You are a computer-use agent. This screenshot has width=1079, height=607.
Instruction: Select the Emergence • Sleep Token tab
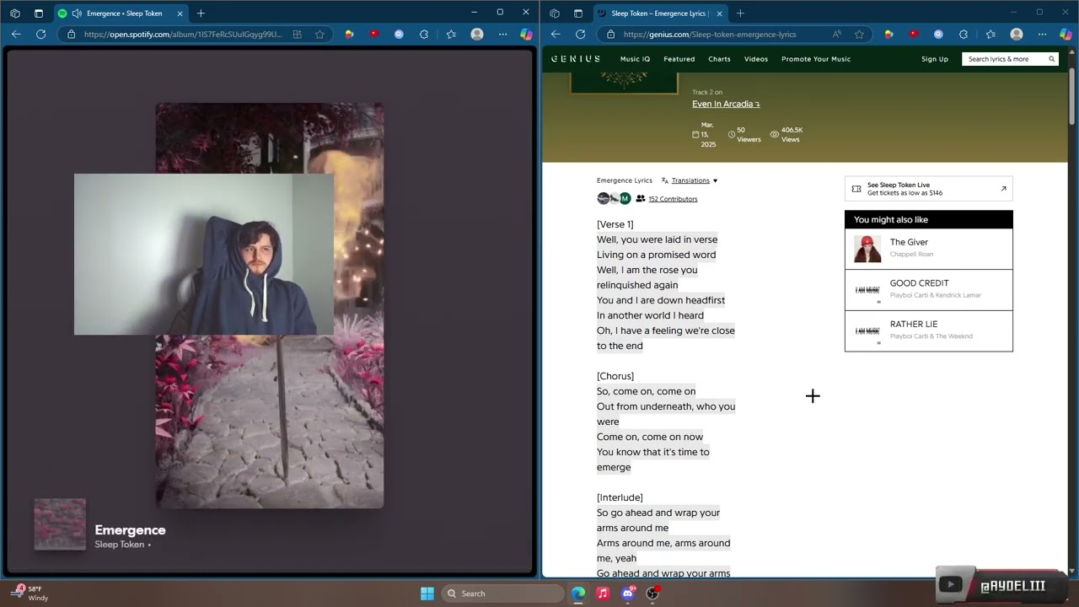coord(121,13)
